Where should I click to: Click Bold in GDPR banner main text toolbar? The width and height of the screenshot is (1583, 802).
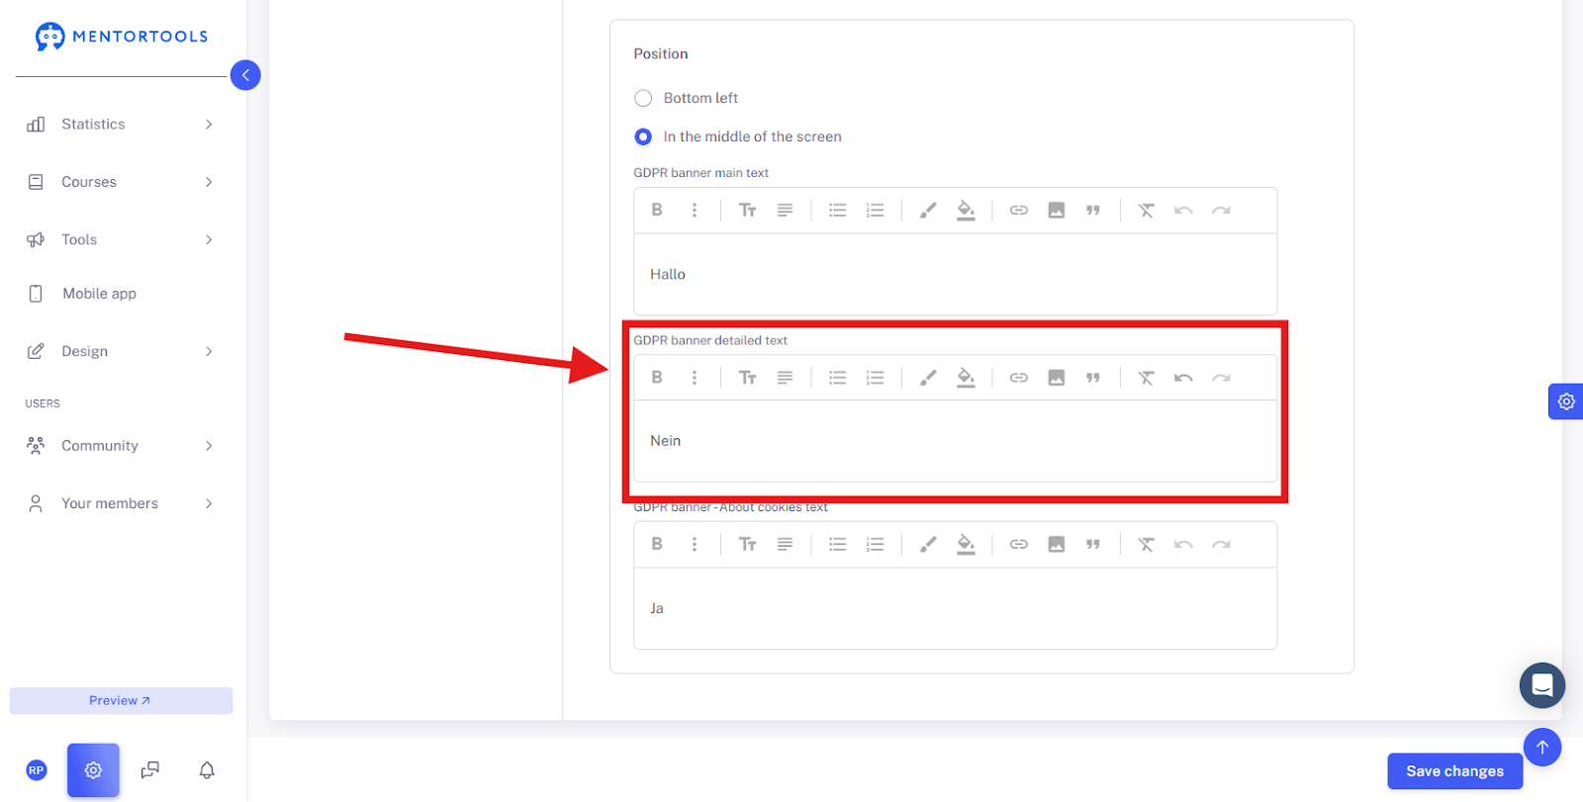point(657,210)
